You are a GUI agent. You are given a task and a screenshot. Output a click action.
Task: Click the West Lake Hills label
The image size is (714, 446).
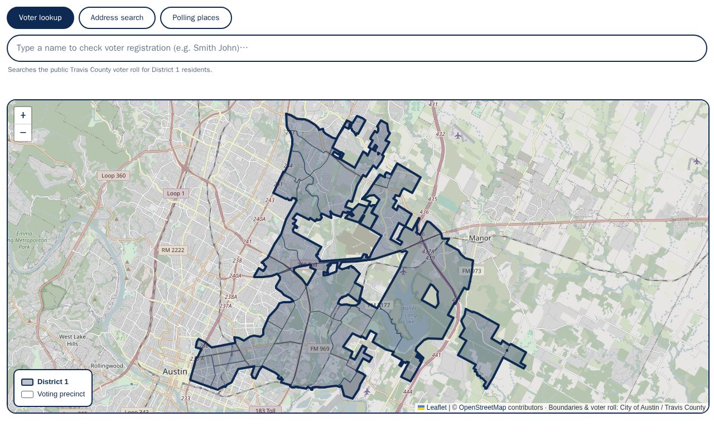[x=73, y=340]
